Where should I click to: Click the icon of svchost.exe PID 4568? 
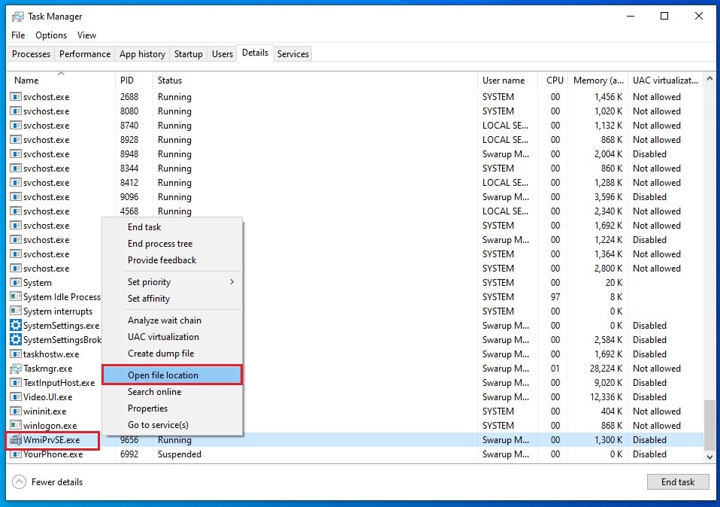click(x=16, y=211)
